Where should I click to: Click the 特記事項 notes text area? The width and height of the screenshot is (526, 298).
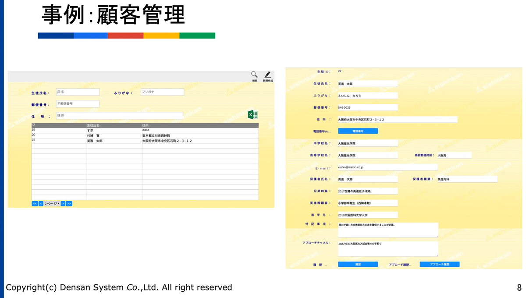388,229
